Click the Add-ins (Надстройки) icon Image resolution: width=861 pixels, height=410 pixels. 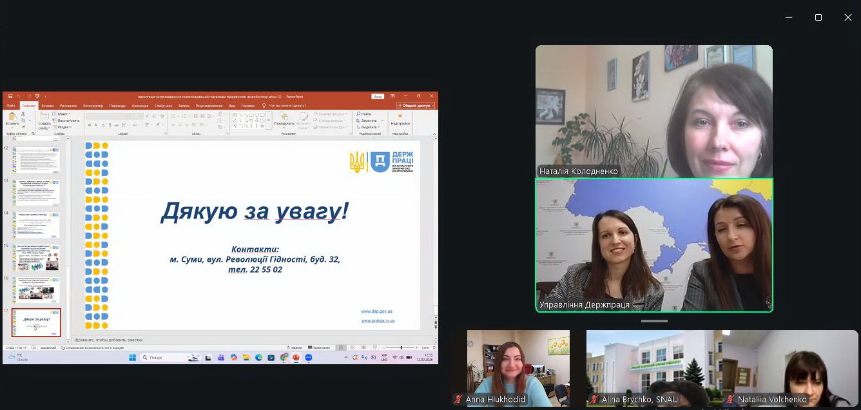(x=400, y=117)
